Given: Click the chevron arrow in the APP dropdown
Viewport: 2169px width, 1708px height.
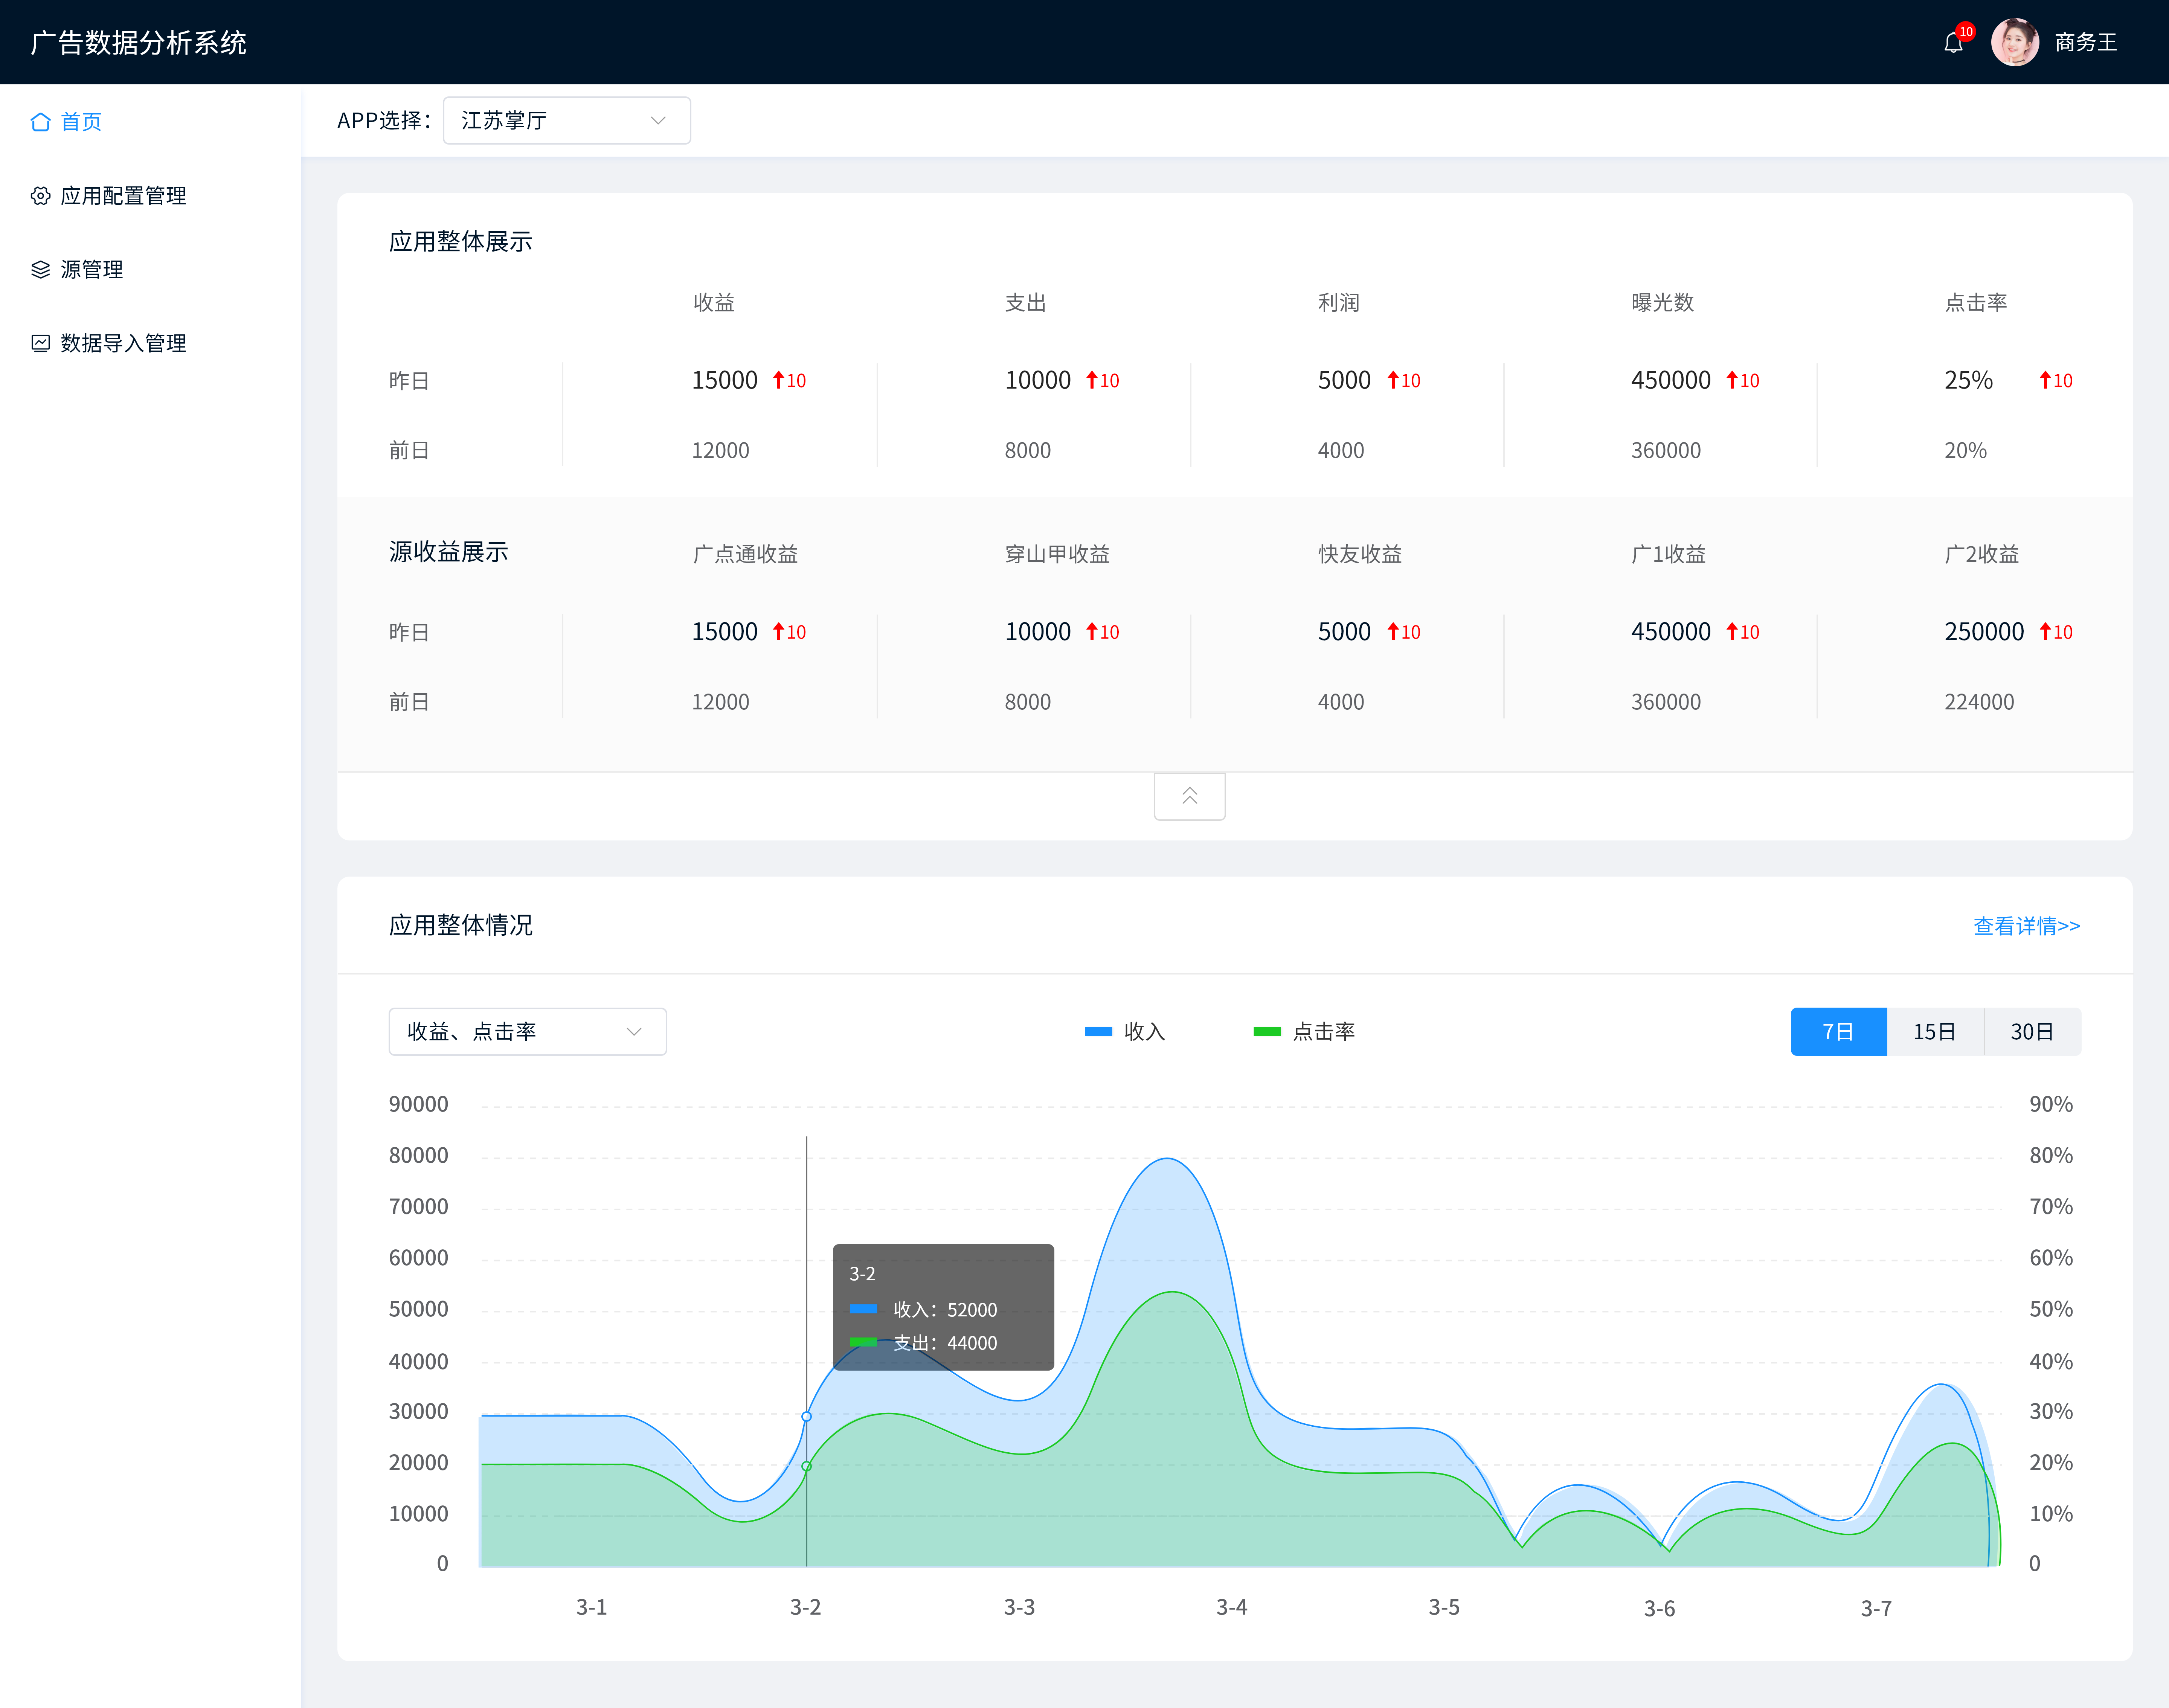Looking at the screenshot, I should point(658,121).
